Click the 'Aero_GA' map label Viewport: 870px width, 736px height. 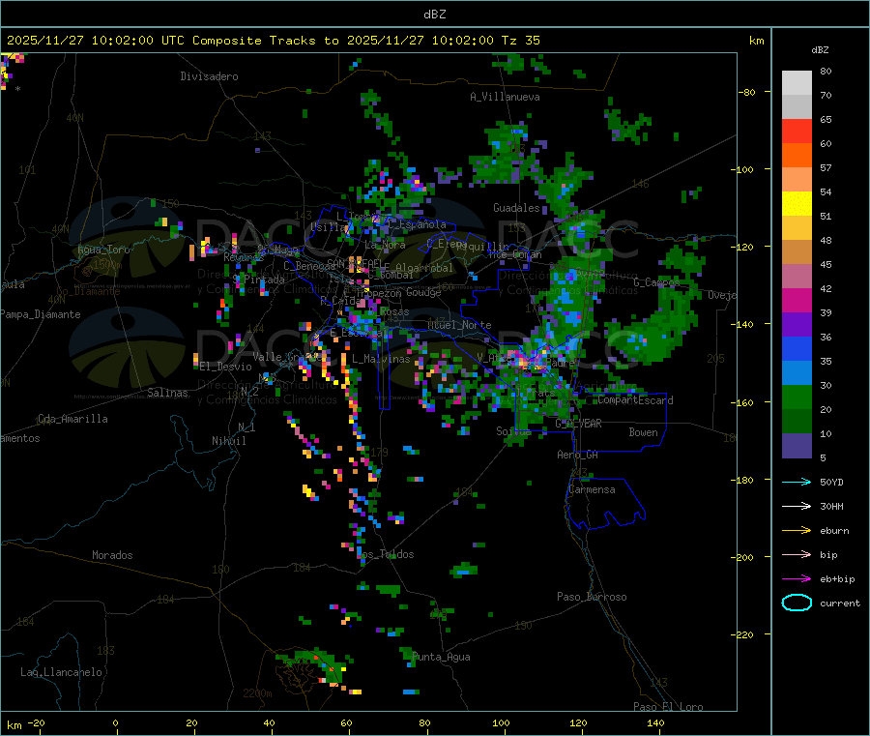(x=578, y=455)
